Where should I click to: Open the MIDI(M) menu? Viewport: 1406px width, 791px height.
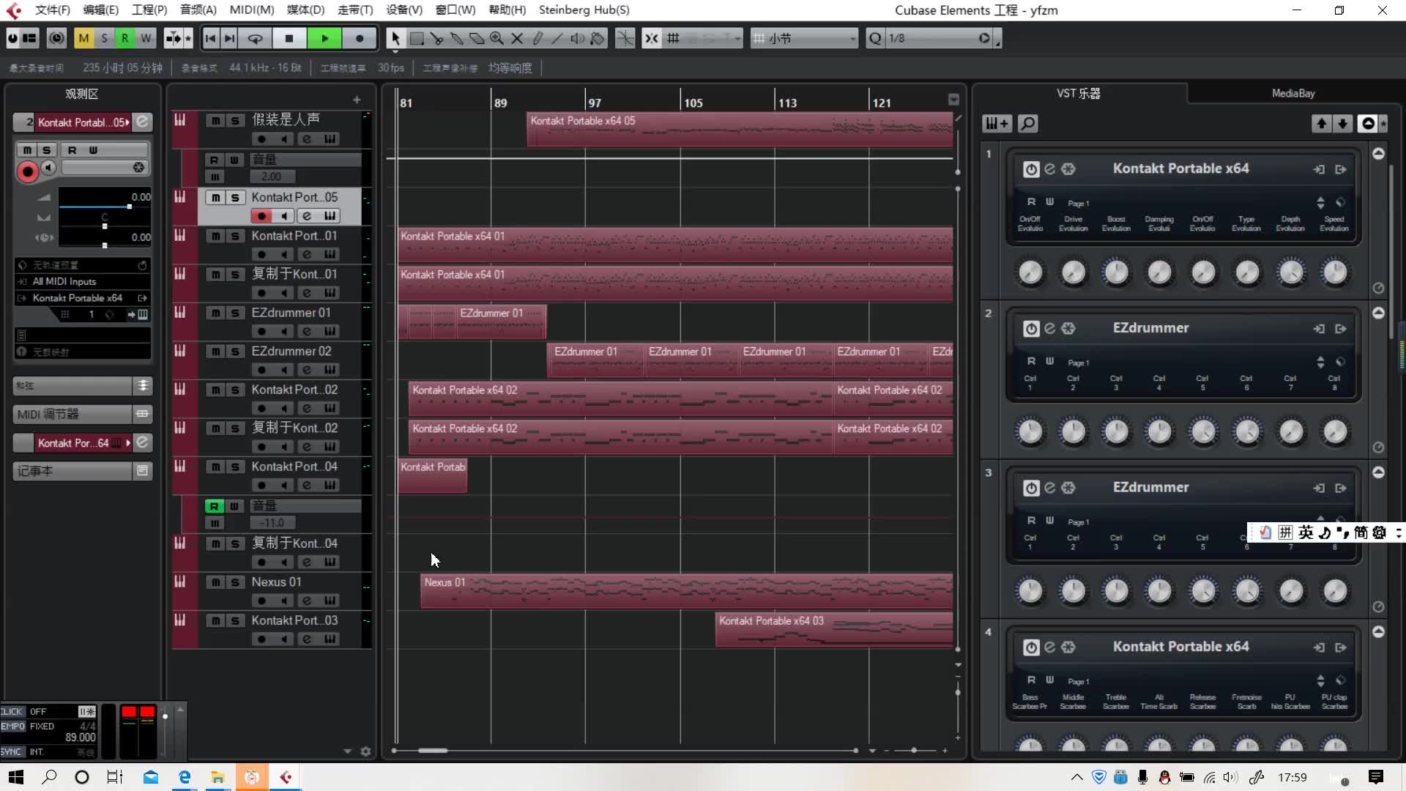tap(251, 10)
